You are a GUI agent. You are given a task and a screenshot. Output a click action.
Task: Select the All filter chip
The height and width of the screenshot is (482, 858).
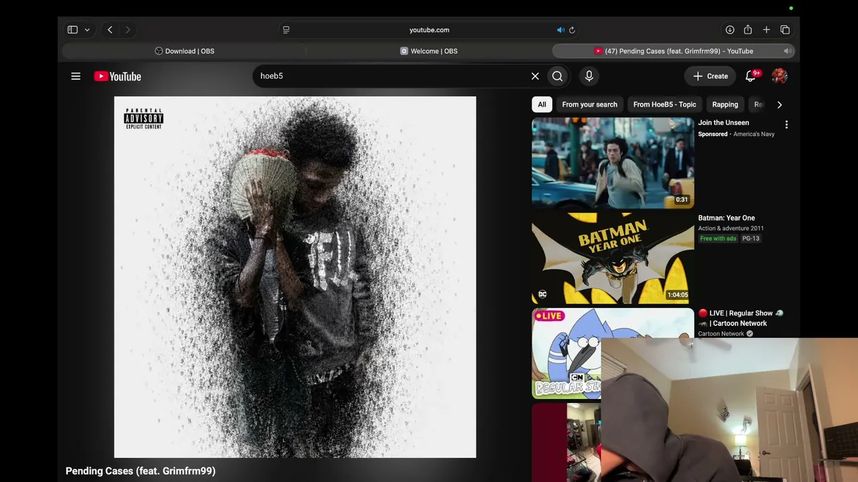[x=542, y=104]
